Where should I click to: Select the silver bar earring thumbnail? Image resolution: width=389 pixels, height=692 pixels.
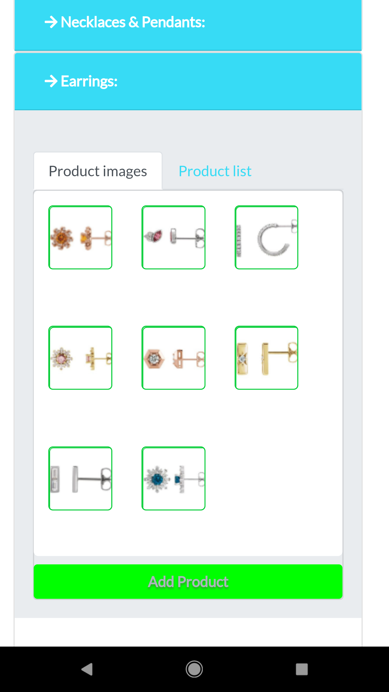coord(80,479)
